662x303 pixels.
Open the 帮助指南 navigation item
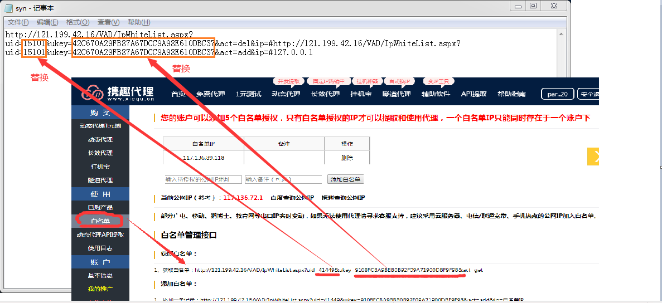point(511,94)
